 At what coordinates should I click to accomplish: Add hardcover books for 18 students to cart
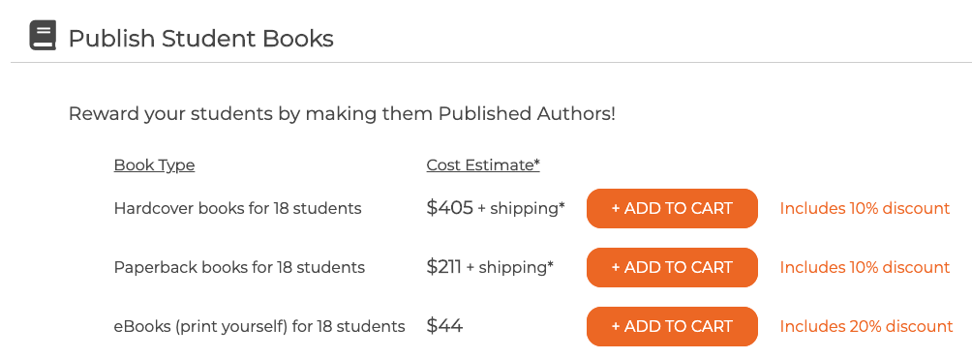coord(672,209)
